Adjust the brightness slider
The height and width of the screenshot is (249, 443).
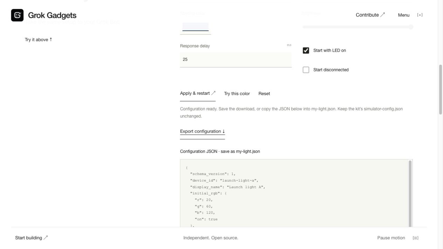358,27
